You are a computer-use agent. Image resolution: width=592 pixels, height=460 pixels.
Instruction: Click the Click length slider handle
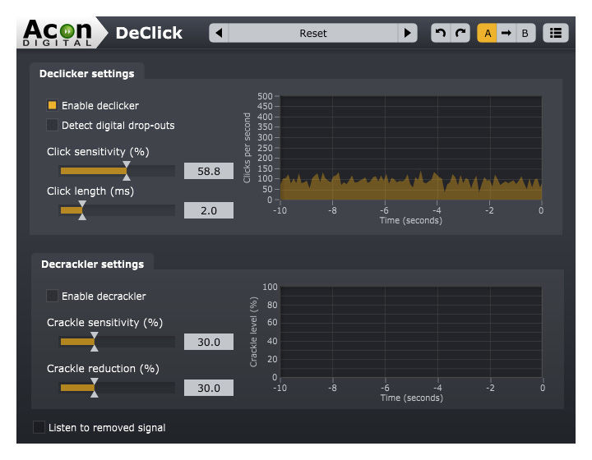pyautogui.click(x=82, y=210)
